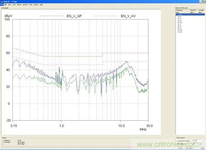The width and height of the screenshot is (206, 150).
Task: Open the Scan menu
Action: coord(14,4)
